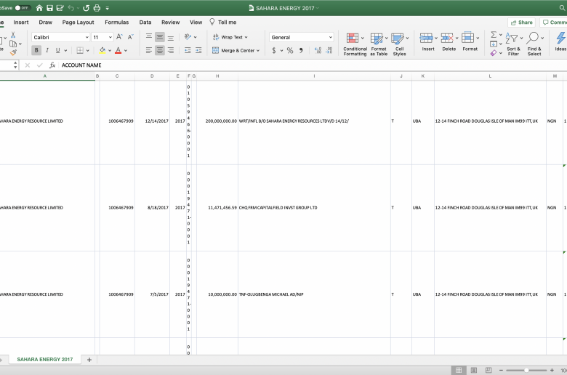Open the Customize Quick Access Toolbar dropdown
567x375 pixels.
108,8
